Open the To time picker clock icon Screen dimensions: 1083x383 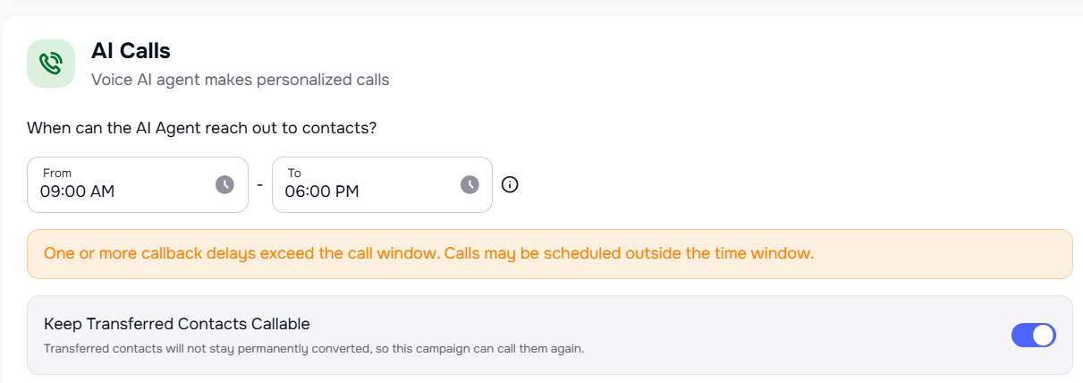point(470,184)
